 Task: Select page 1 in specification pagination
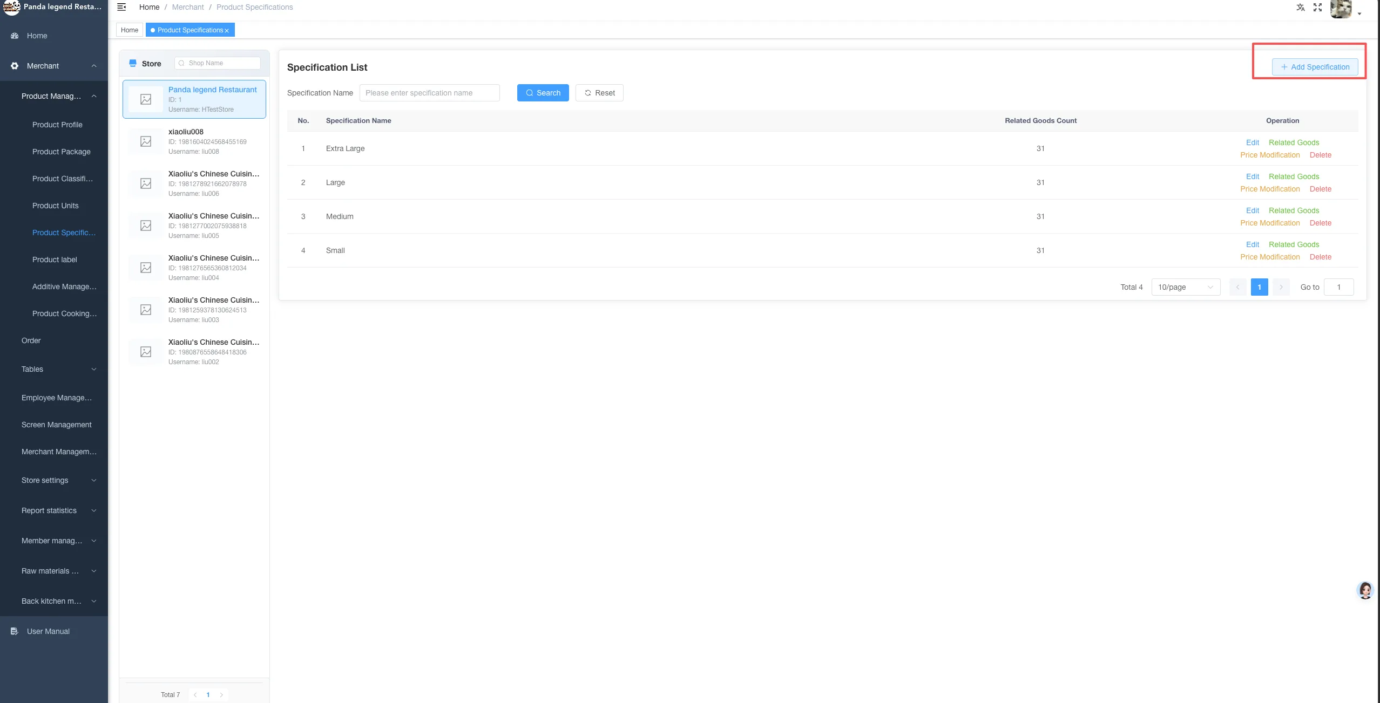coord(1260,287)
